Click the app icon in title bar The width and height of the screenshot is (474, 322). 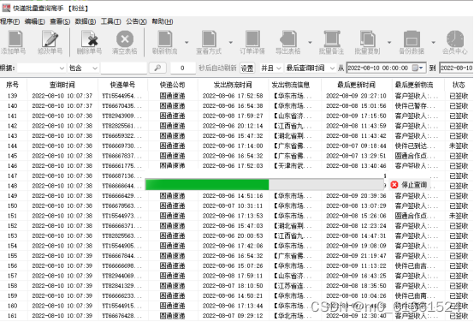click(x=6, y=8)
